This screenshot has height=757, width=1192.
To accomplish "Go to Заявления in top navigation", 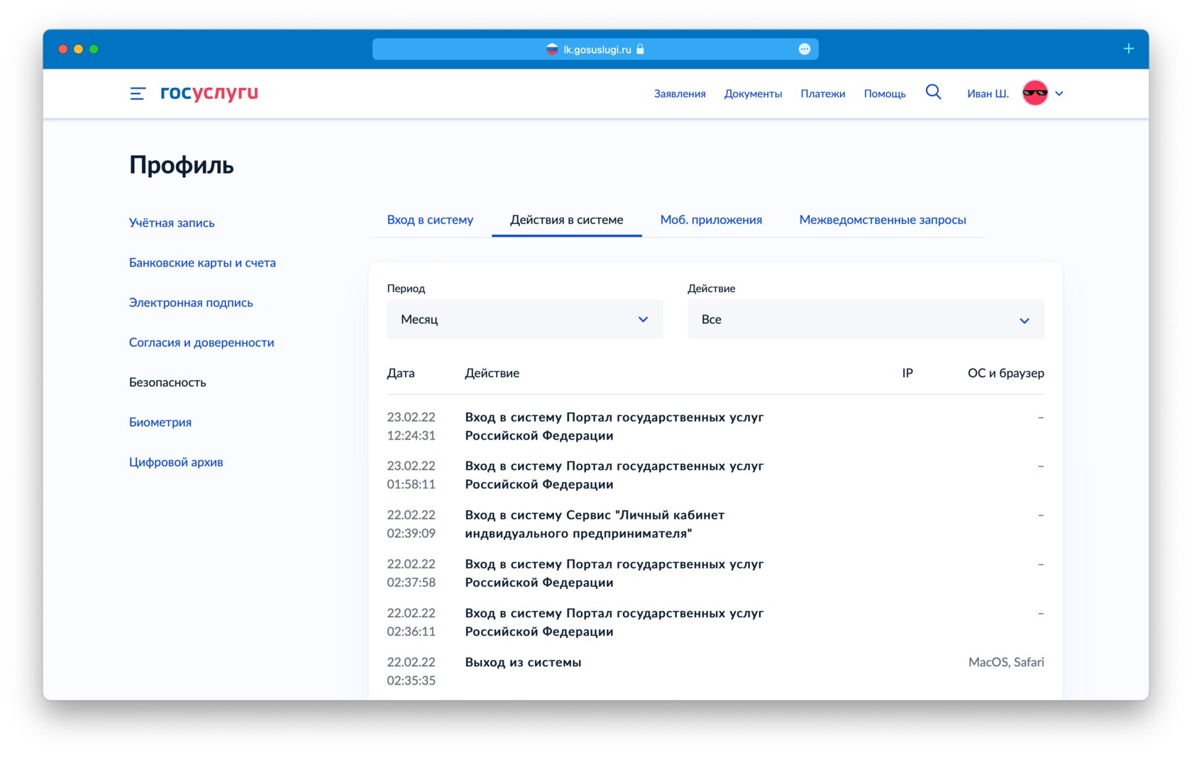I will tap(680, 94).
